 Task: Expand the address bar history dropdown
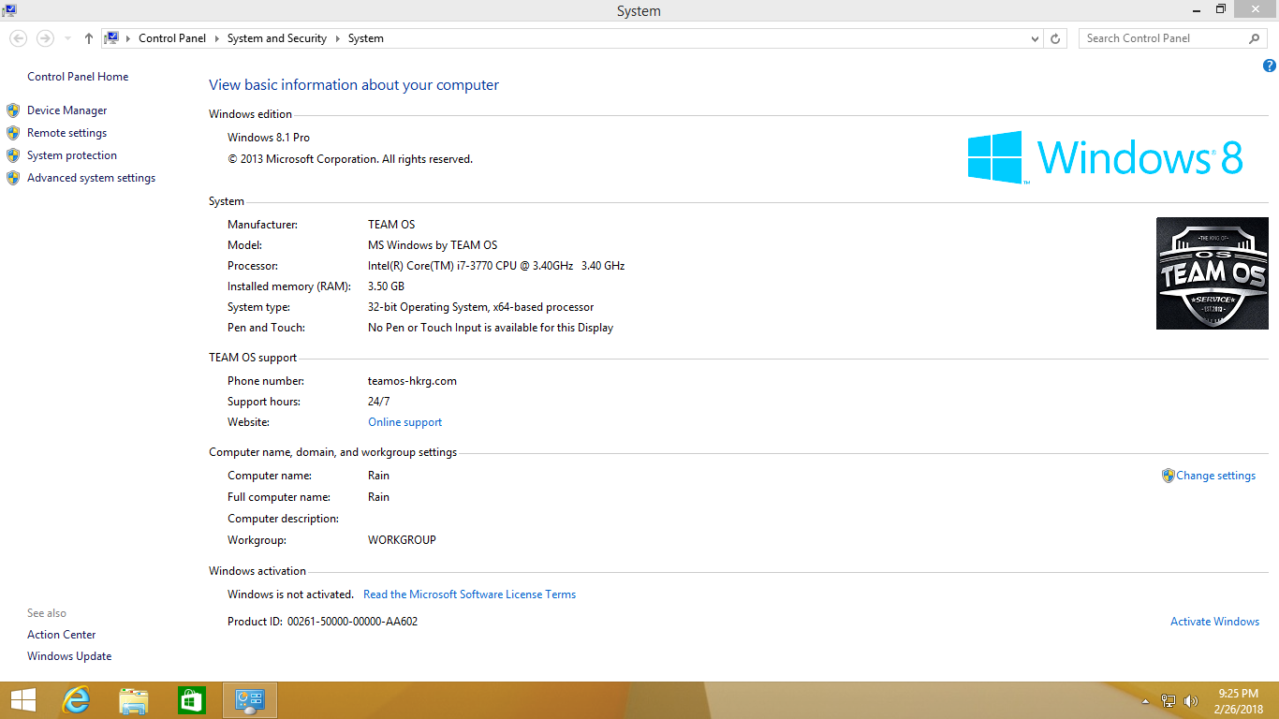pos(1035,38)
